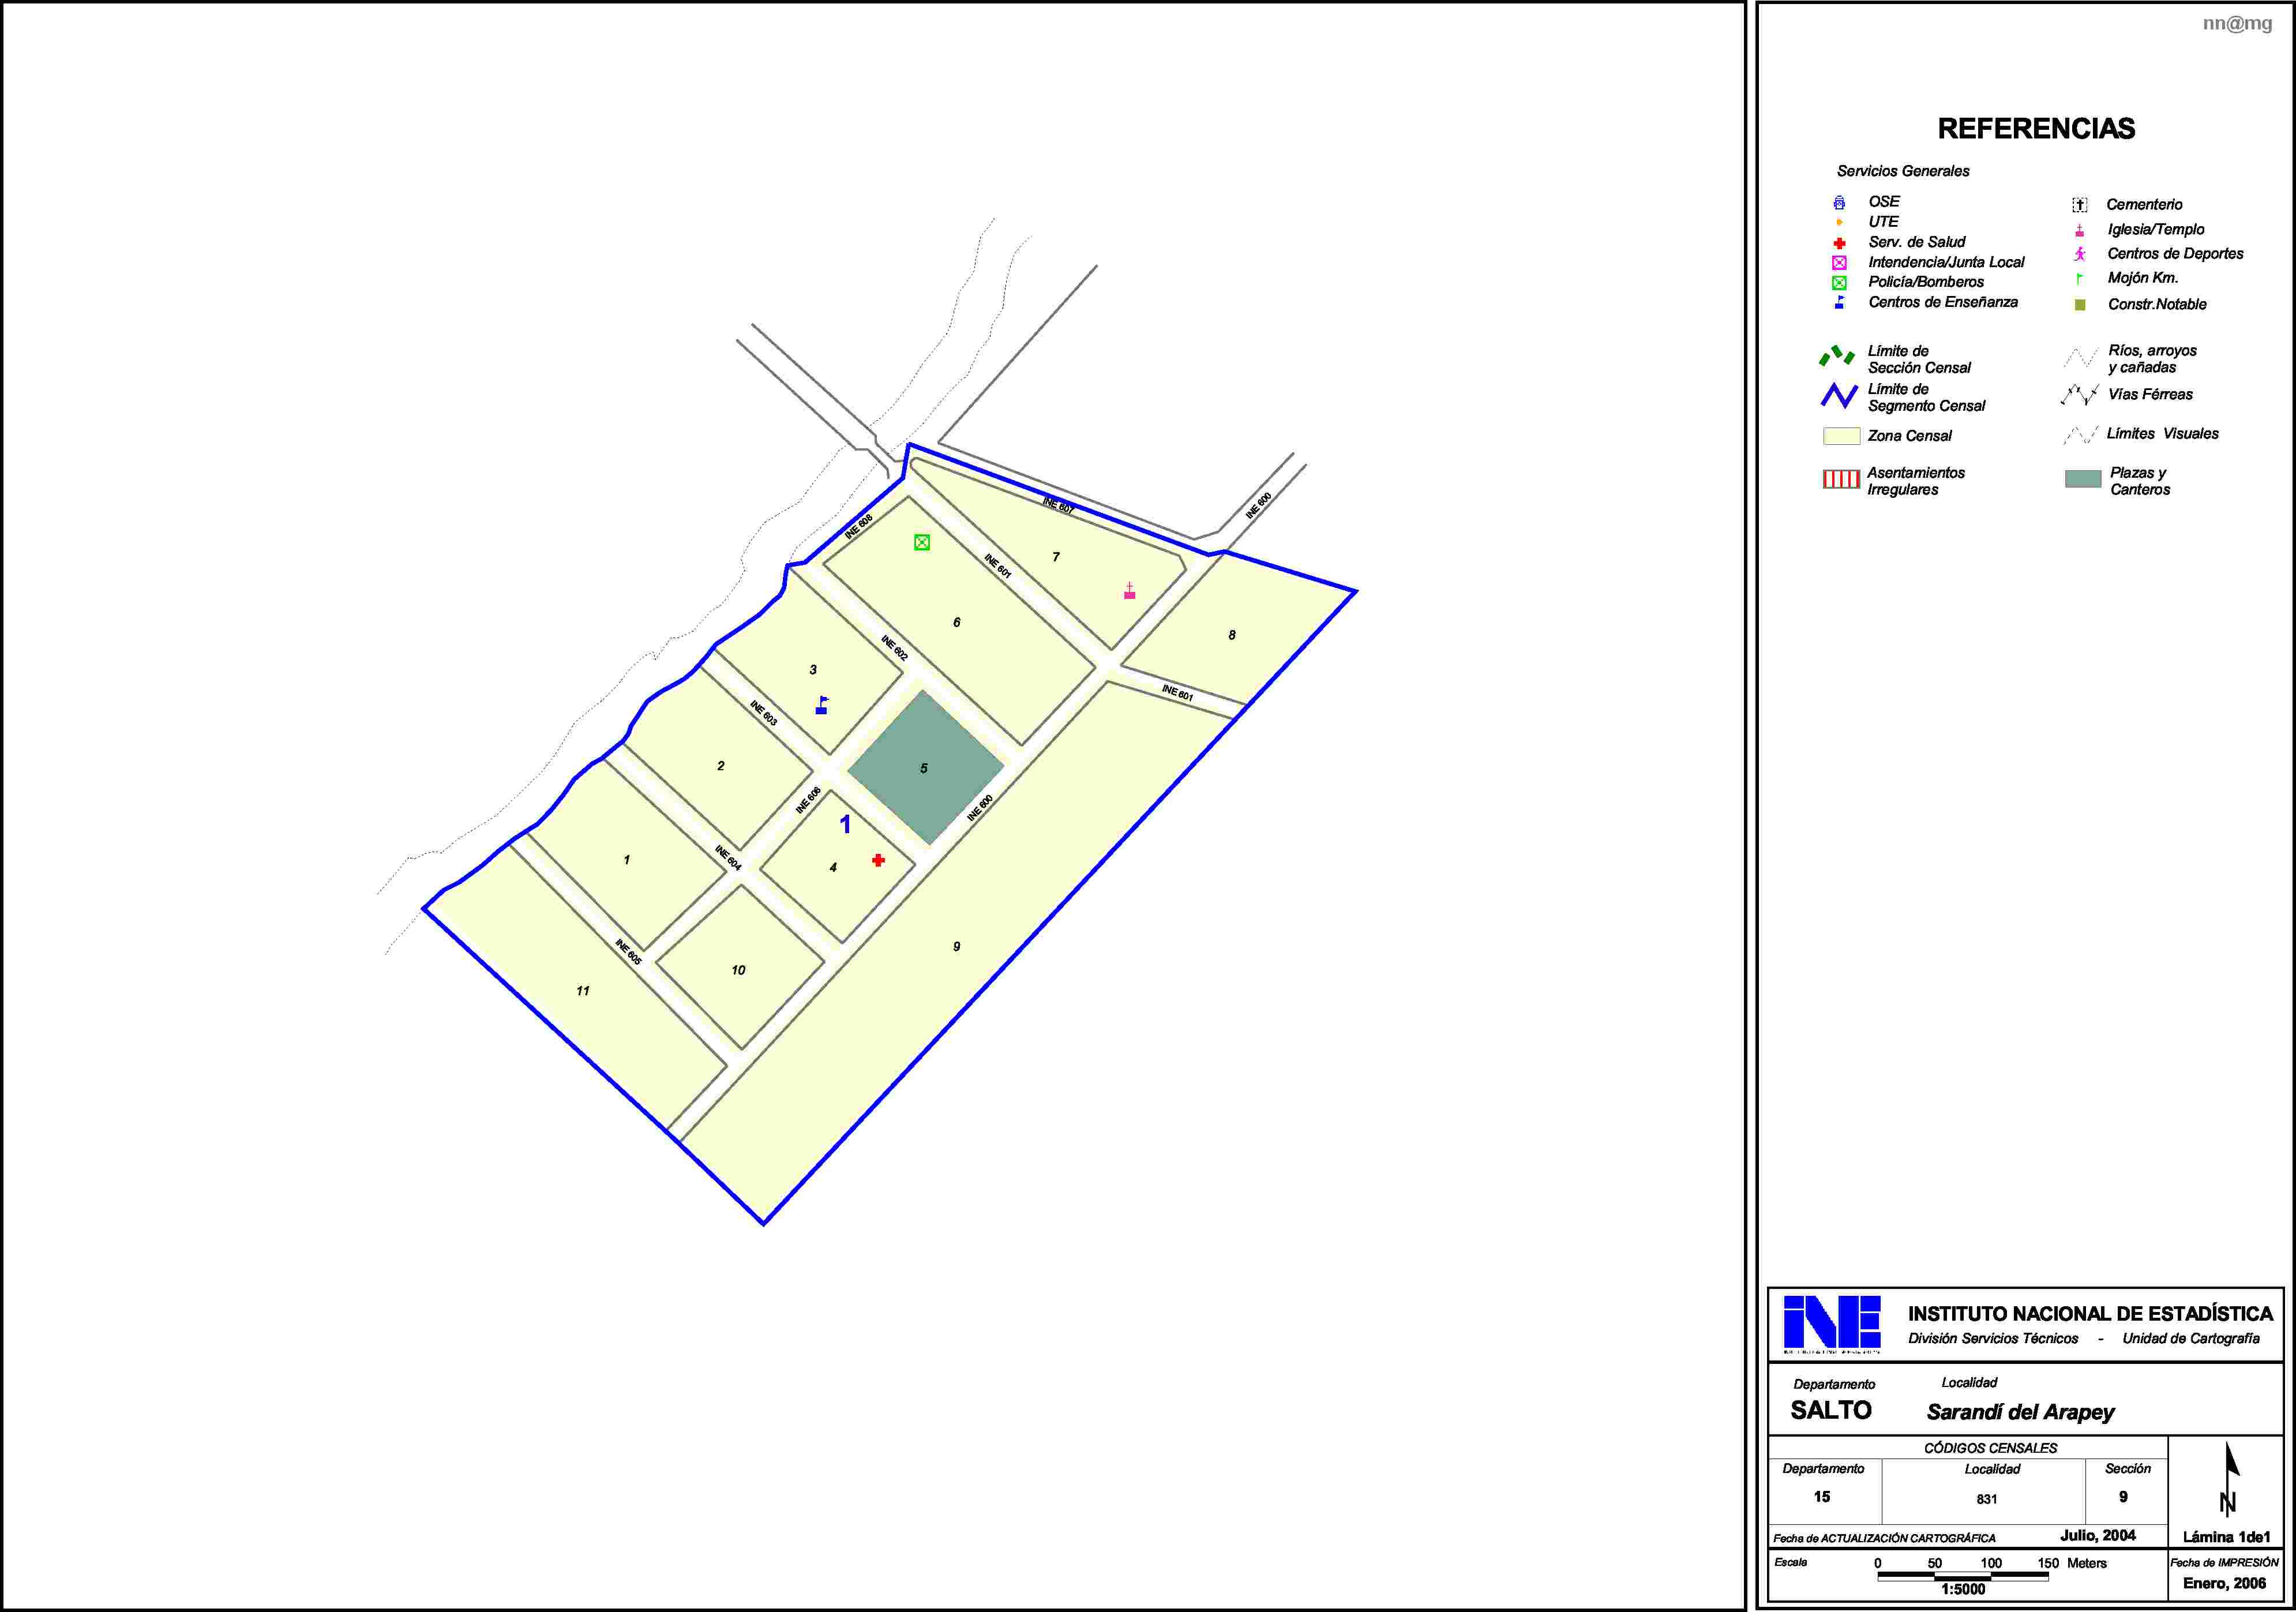Image resolution: width=2296 pixels, height=1612 pixels.
Task: Click the SALTO department name
Action: 1831,1410
